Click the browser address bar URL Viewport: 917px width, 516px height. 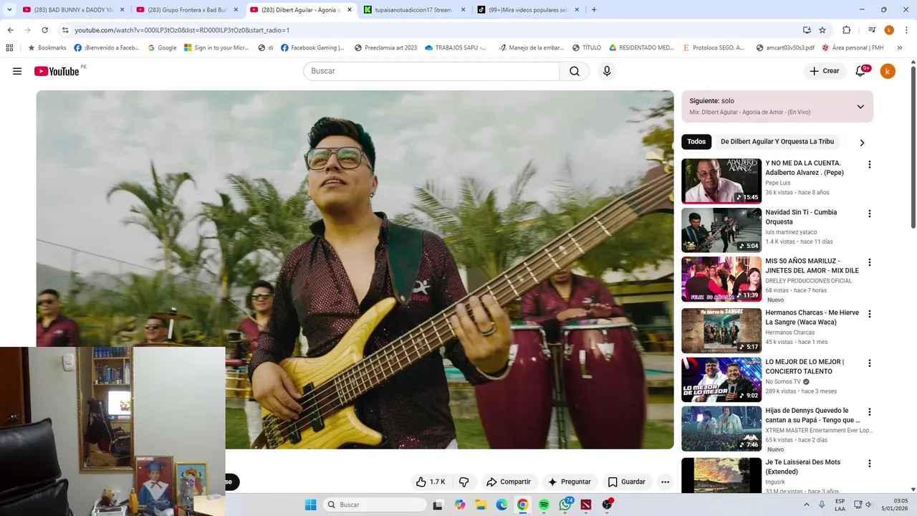click(182, 30)
